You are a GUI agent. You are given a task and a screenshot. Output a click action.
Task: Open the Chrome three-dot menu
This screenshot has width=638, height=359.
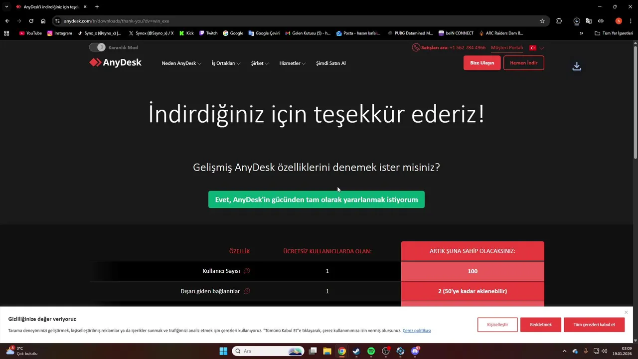coord(631,21)
